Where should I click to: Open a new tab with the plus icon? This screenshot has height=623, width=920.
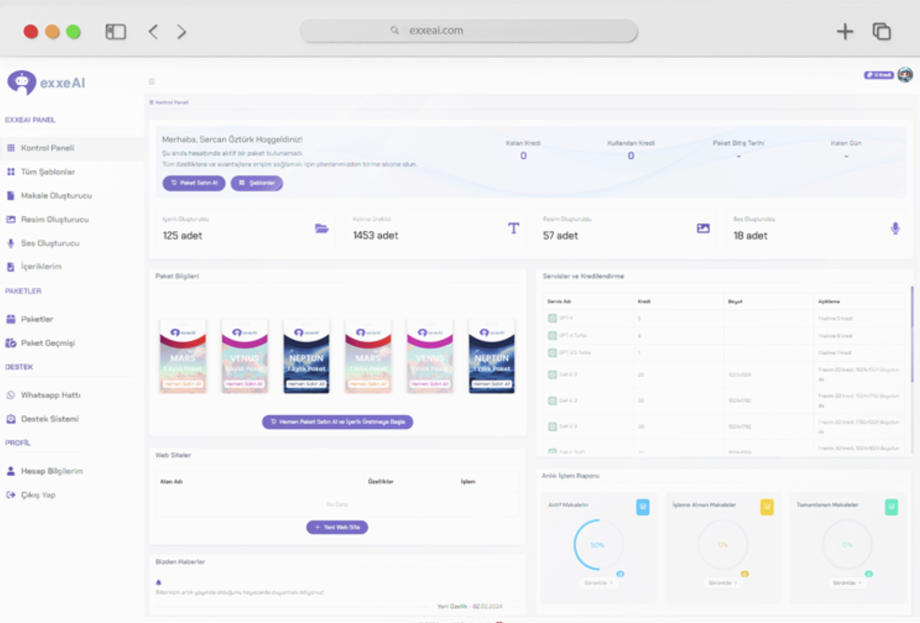(845, 31)
